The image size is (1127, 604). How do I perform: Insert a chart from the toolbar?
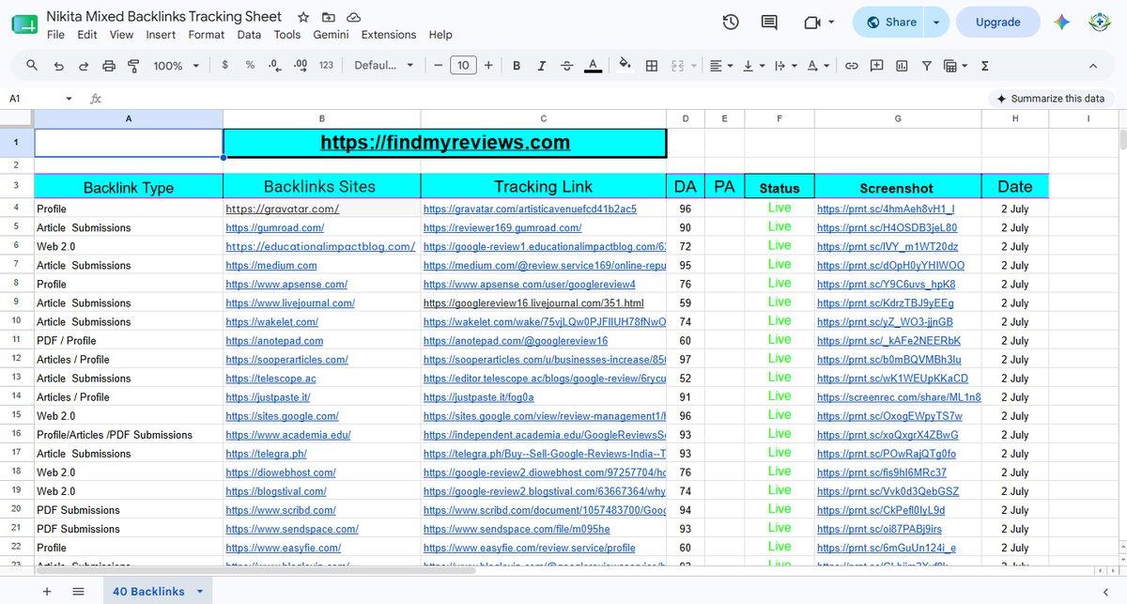click(903, 66)
